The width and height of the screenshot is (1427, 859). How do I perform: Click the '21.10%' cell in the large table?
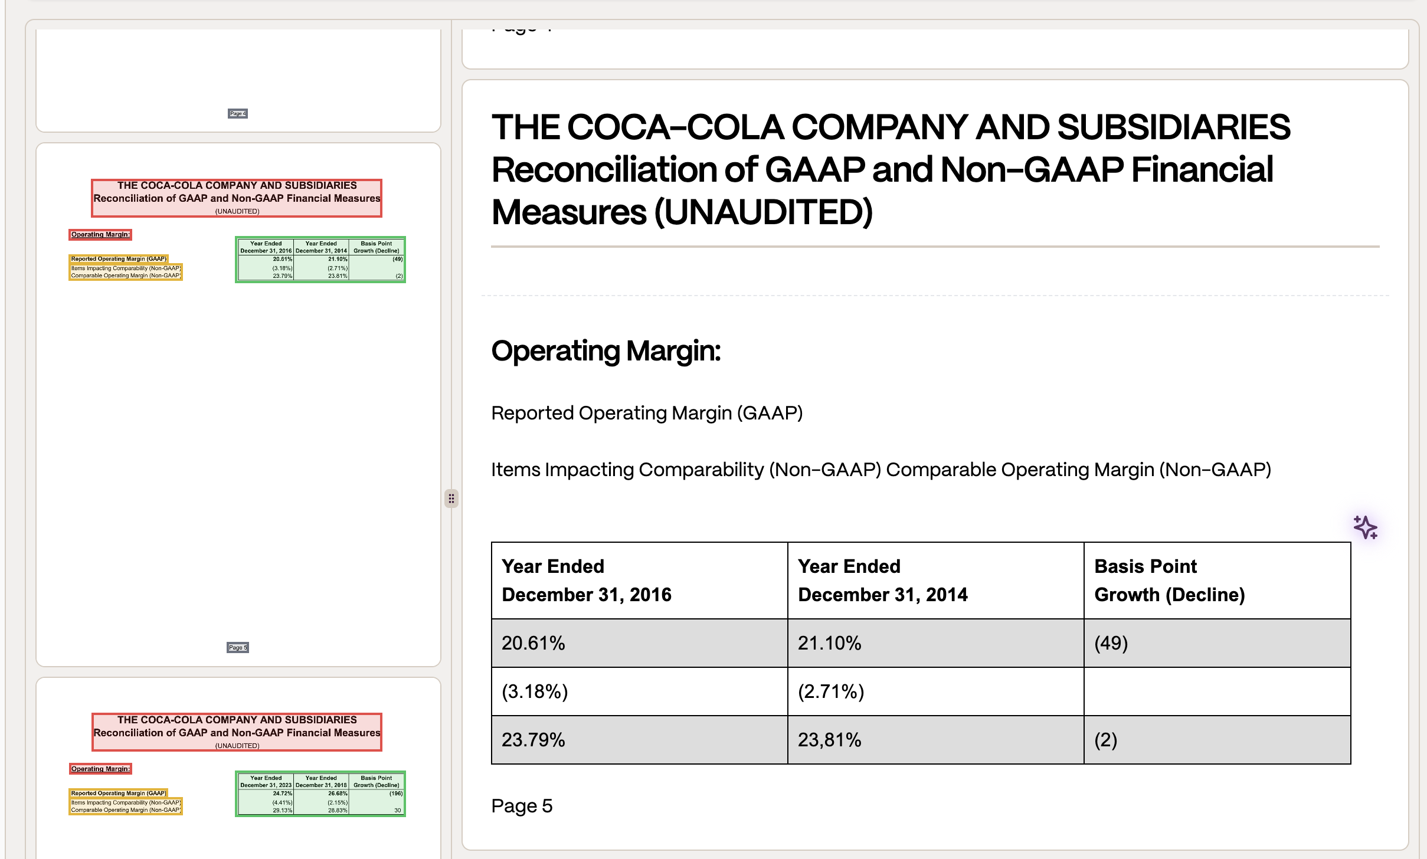[x=936, y=643]
